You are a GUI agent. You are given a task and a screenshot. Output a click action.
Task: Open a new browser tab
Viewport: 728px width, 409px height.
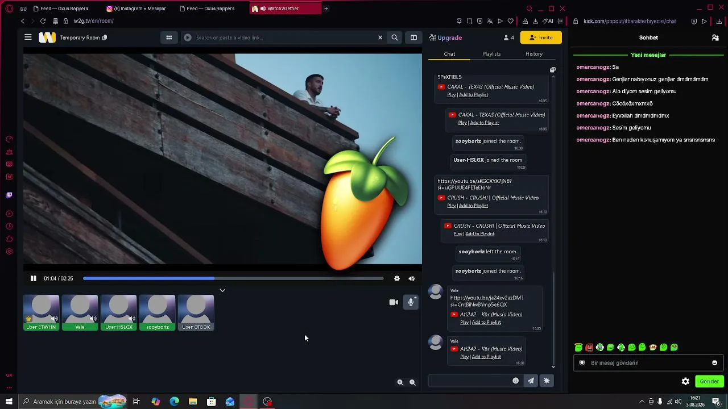pyautogui.click(x=326, y=9)
